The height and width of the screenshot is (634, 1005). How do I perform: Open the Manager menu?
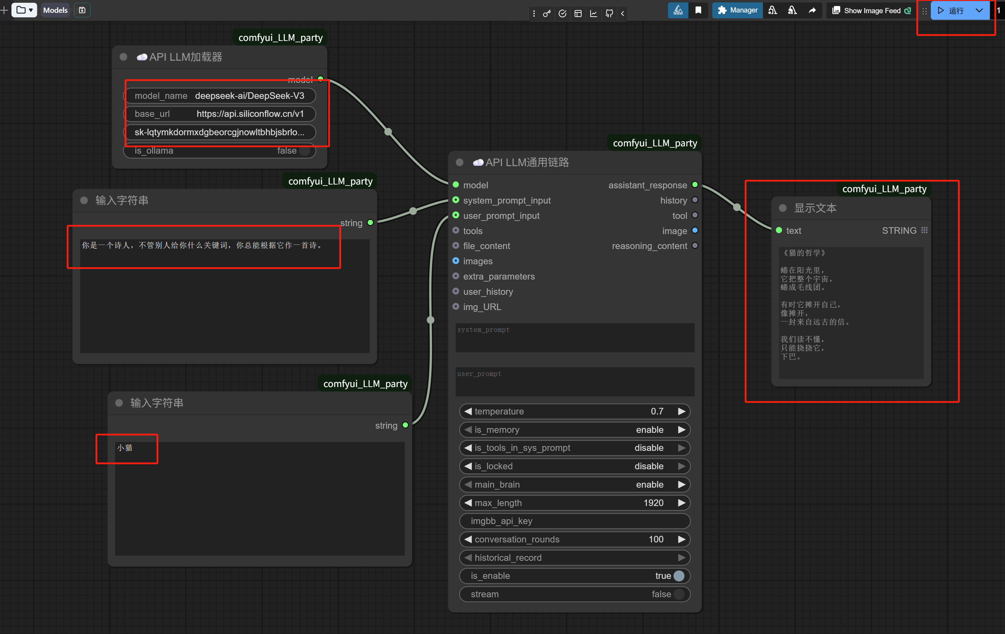tap(738, 10)
